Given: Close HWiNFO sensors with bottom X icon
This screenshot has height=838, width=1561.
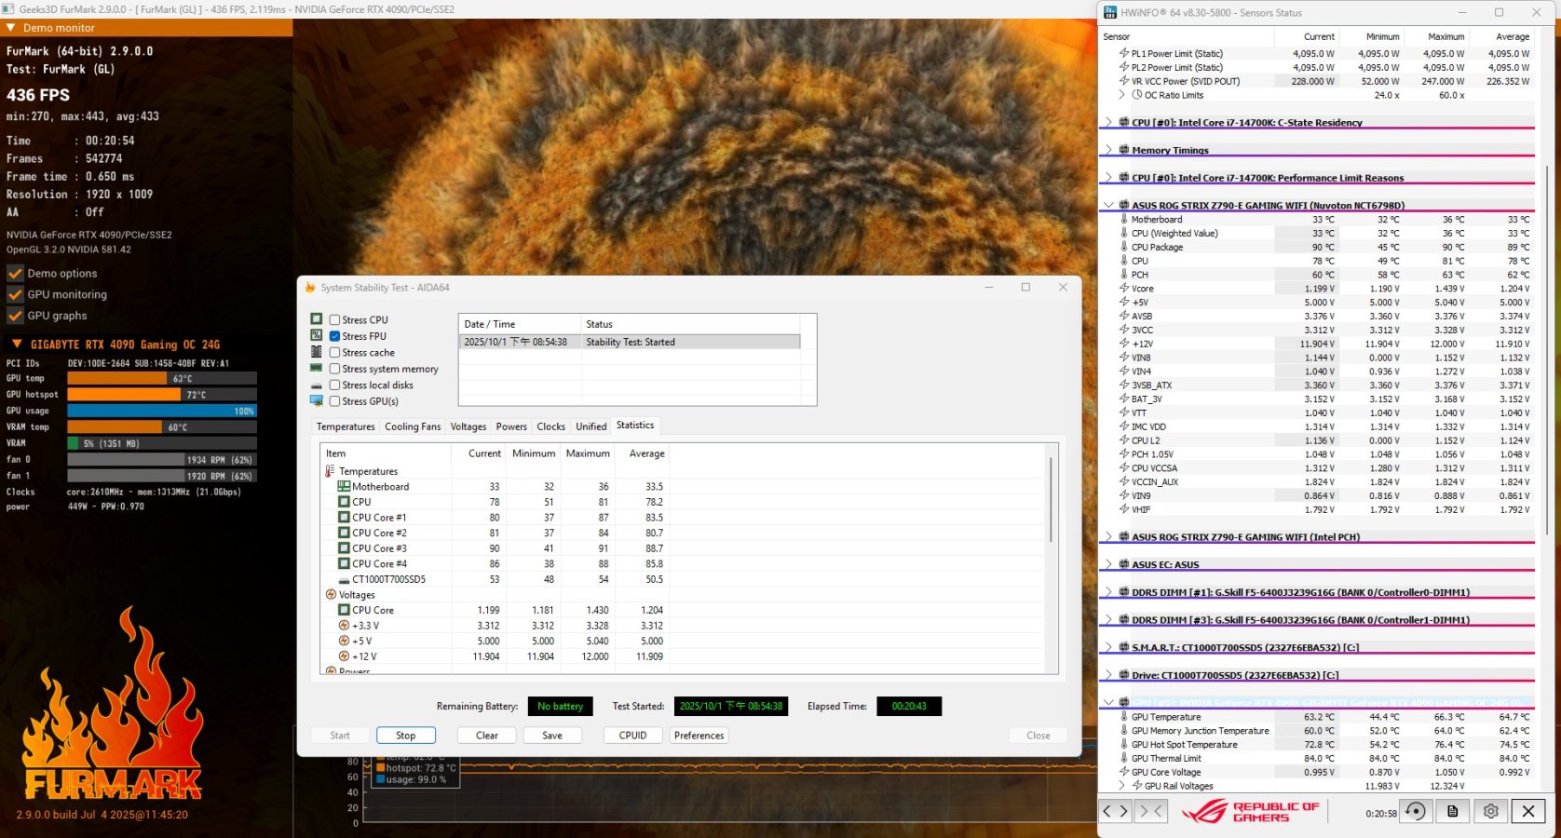Looking at the screenshot, I should 1528,811.
